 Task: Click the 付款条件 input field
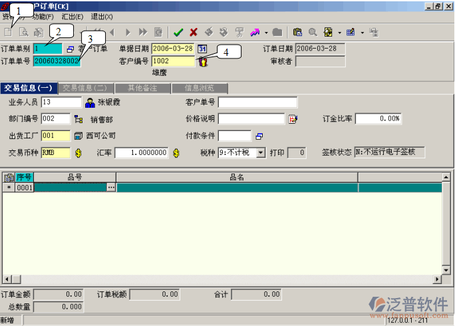coord(235,136)
